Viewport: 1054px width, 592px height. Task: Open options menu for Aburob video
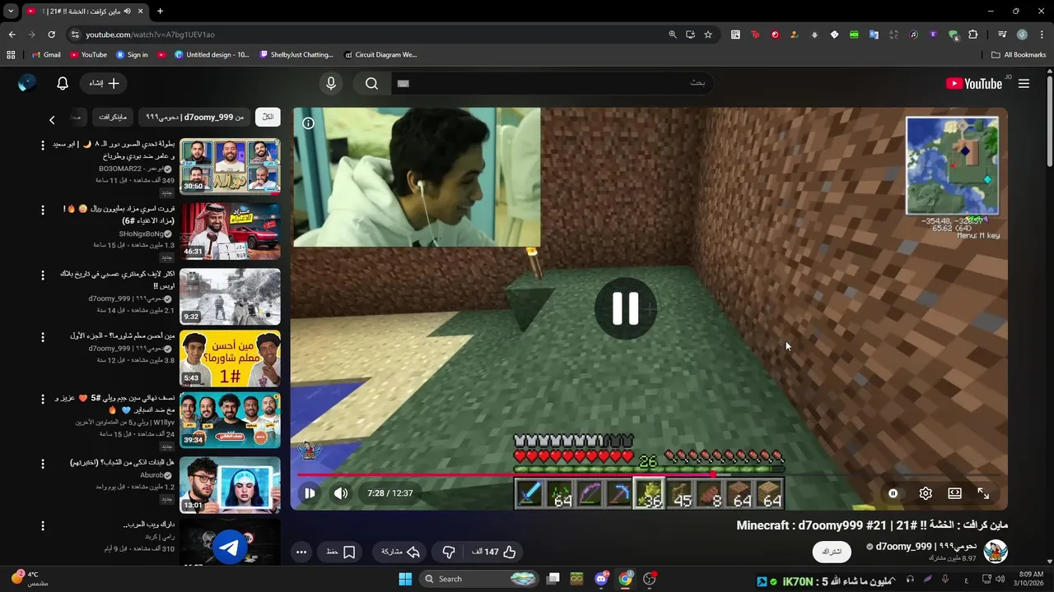[43, 464]
